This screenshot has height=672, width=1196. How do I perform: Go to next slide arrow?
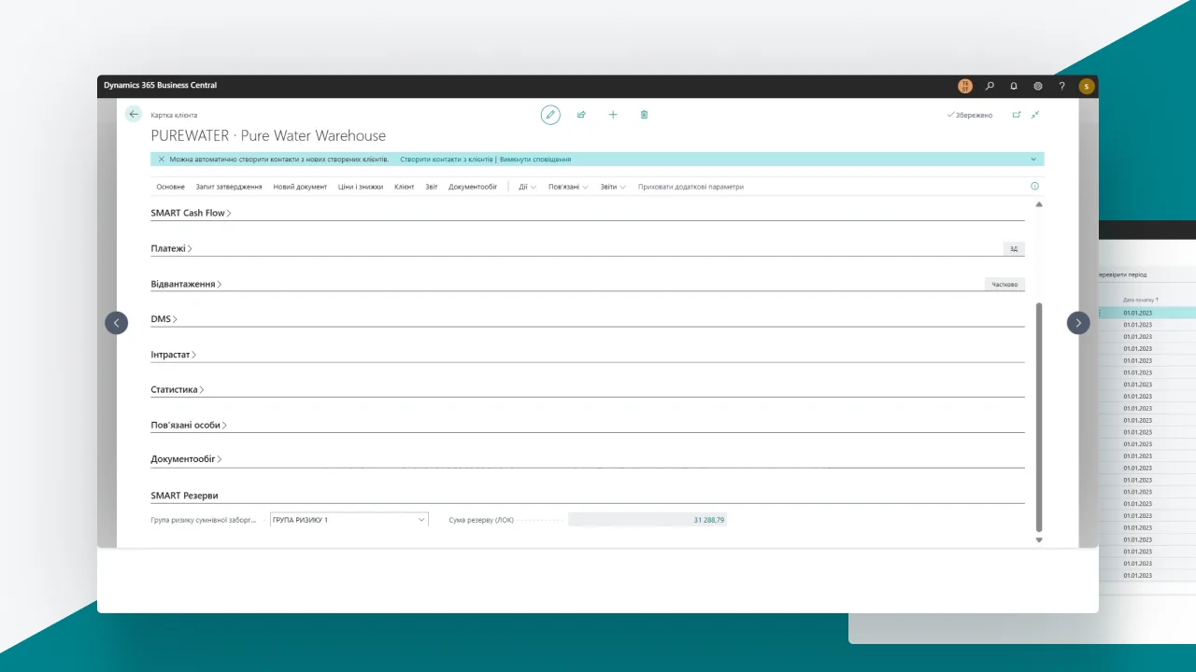tap(1078, 323)
